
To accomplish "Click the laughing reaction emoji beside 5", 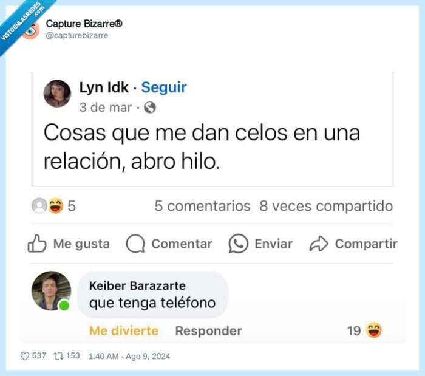I will point(56,205).
